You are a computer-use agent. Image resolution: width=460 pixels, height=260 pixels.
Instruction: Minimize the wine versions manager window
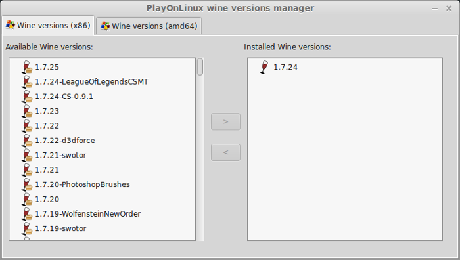[435, 9]
